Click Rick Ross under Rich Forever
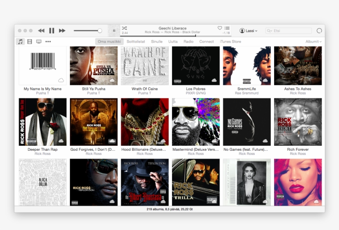Image resolution: width=339 pixels, height=230 pixels. click(298, 154)
